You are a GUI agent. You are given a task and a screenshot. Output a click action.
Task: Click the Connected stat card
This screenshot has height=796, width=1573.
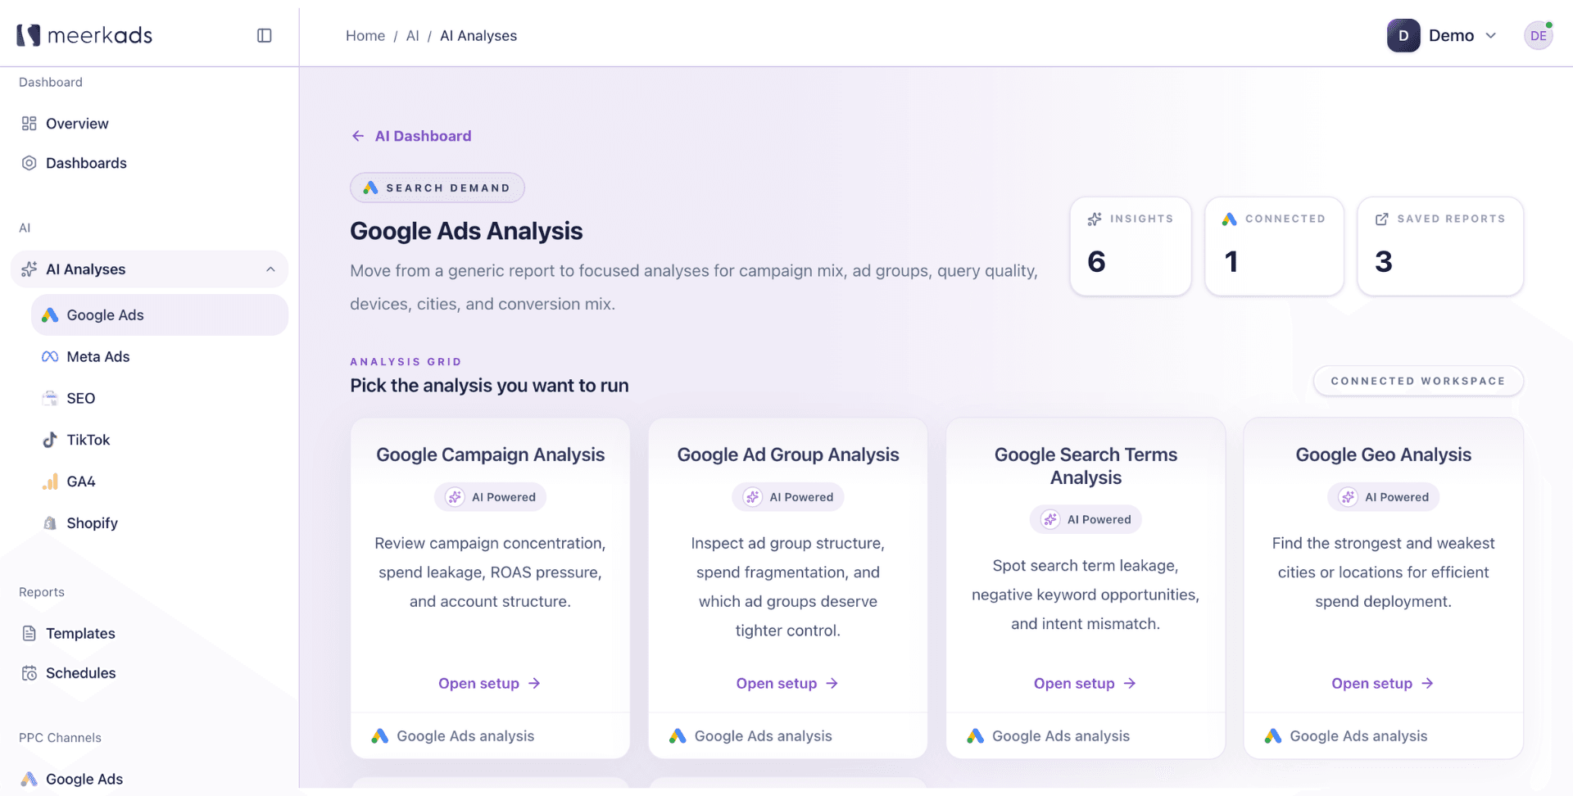coord(1274,246)
